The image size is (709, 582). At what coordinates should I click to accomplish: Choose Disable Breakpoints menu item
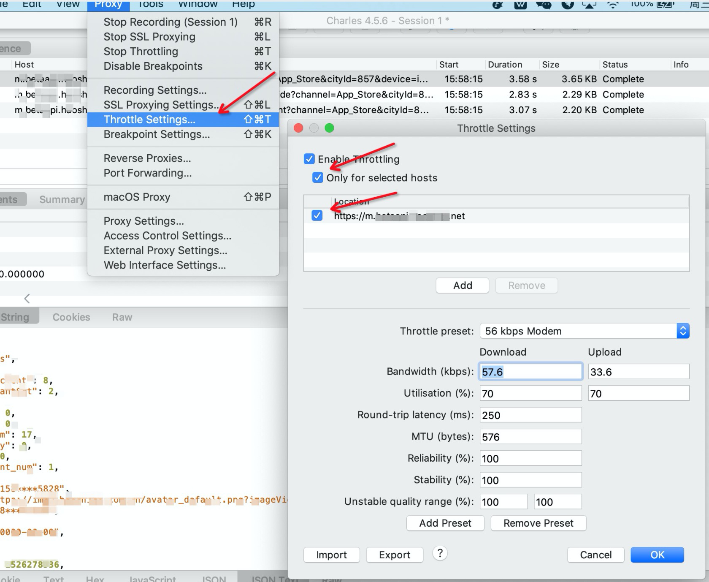(183, 66)
